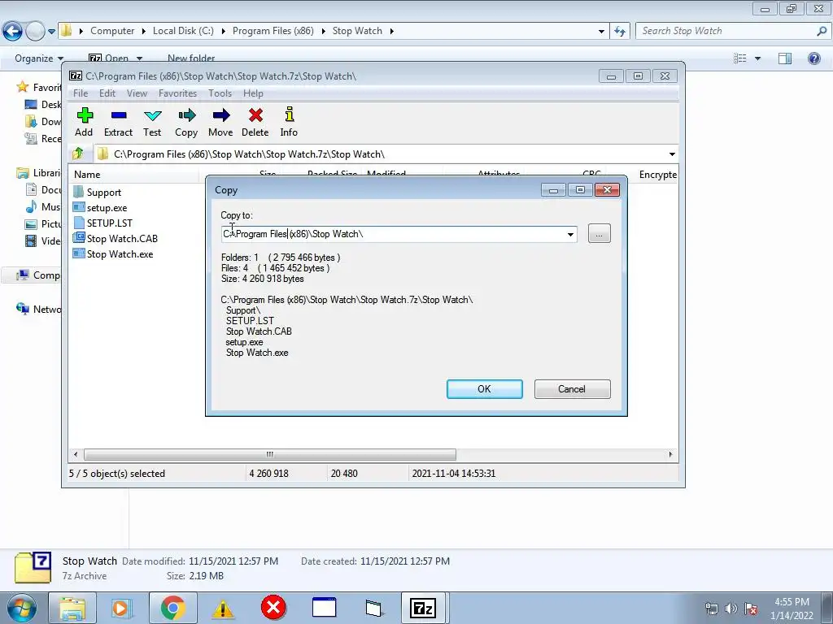Click Computer in the Explorer breadcrumb
Viewport: 833px width, 624px height.
pos(112,31)
